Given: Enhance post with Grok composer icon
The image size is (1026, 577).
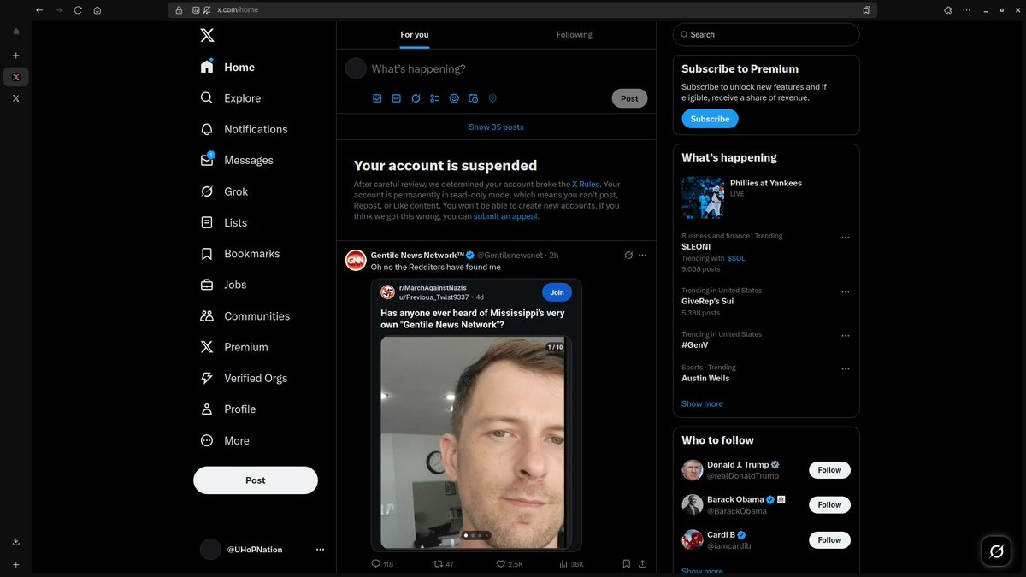Looking at the screenshot, I should [416, 98].
